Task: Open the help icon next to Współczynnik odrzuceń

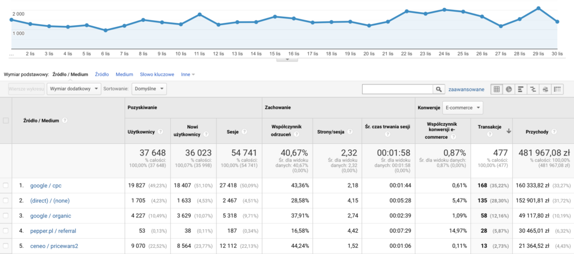Action: coord(296,134)
